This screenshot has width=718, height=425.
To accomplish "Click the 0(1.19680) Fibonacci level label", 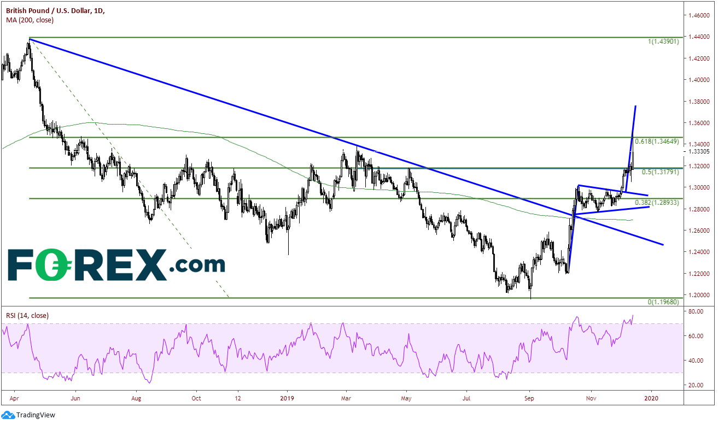I will (663, 302).
